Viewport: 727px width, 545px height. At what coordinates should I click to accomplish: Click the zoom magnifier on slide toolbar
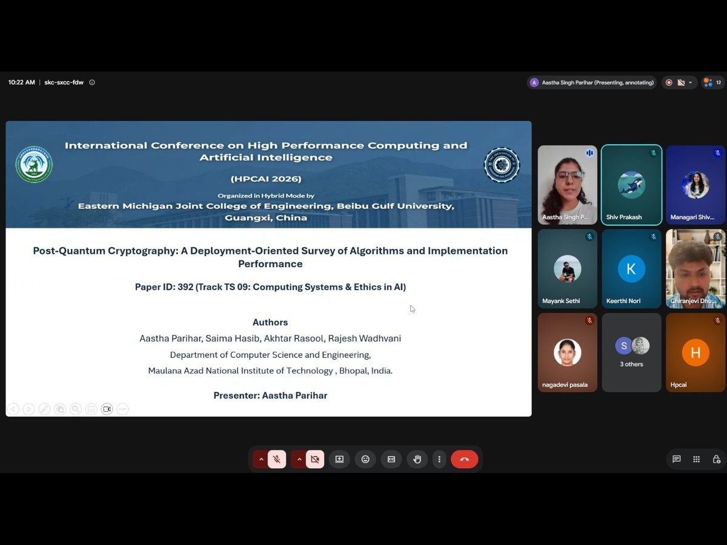point(76,409)
